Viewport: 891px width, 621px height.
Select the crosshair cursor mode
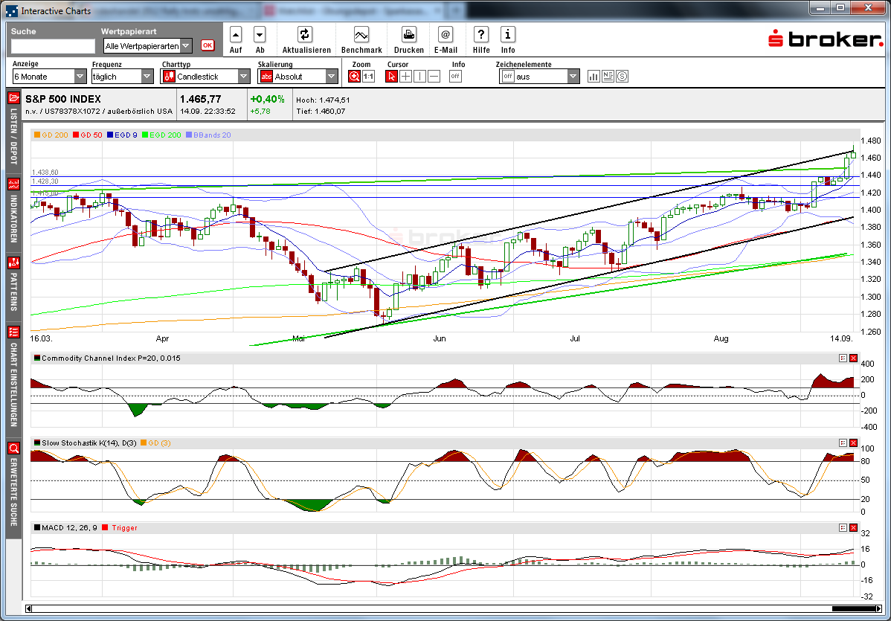(406, 76)
